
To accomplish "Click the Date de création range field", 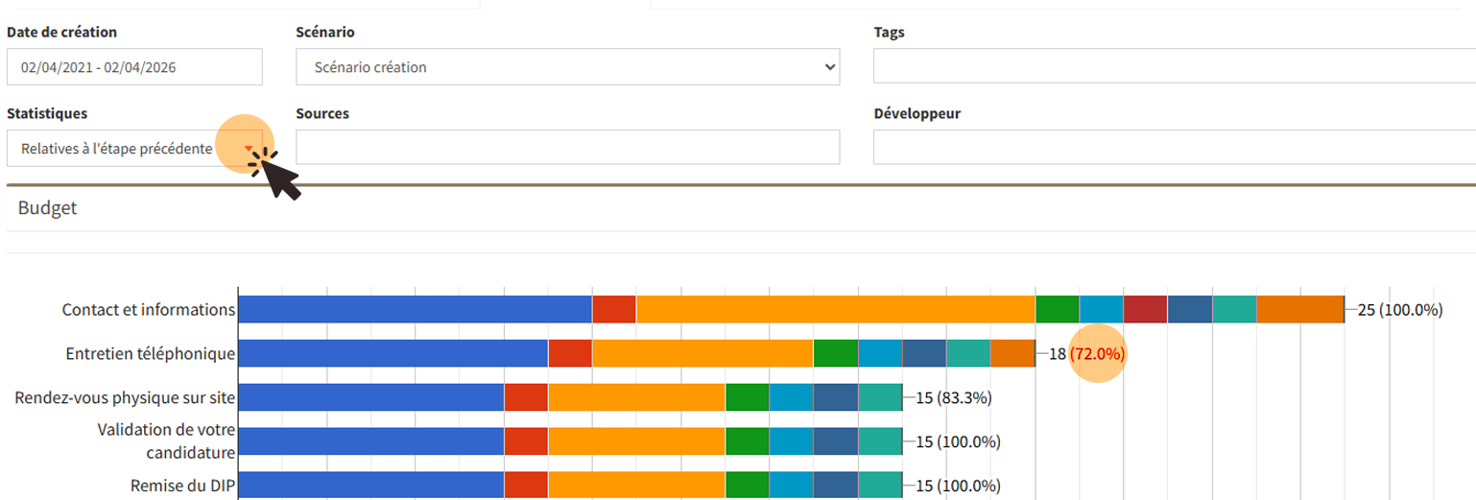I will 134,67.
